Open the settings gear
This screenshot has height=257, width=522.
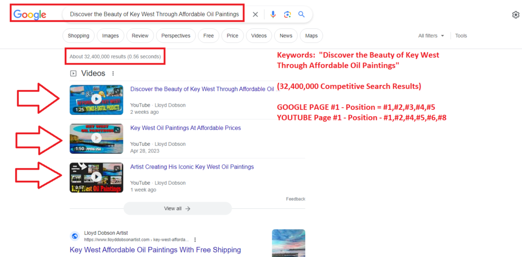tap(515, 15)
